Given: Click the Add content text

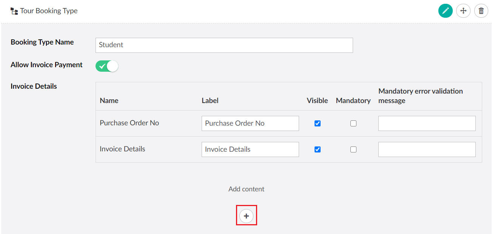Looking at the screenshot, I should point(246,189).
